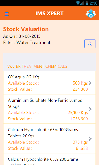The height and width of the screenshot is (165, 99).
Task: Expand OX Agua 2G 1Kg chevron
Action: click(x=90, y=83)
